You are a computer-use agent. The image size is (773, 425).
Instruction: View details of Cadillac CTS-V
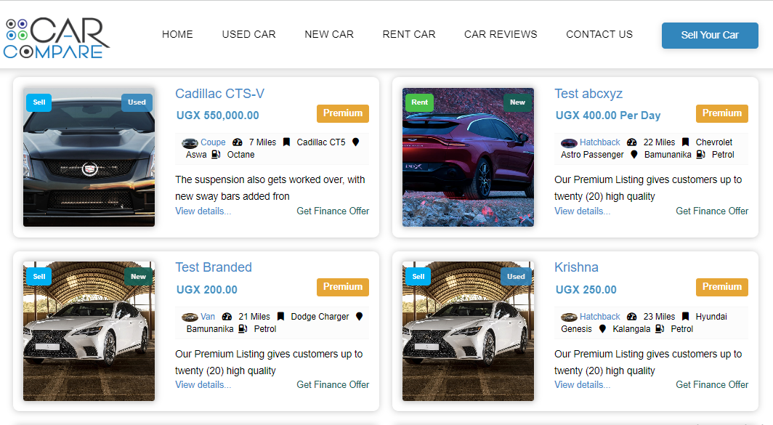coord(203,211)
